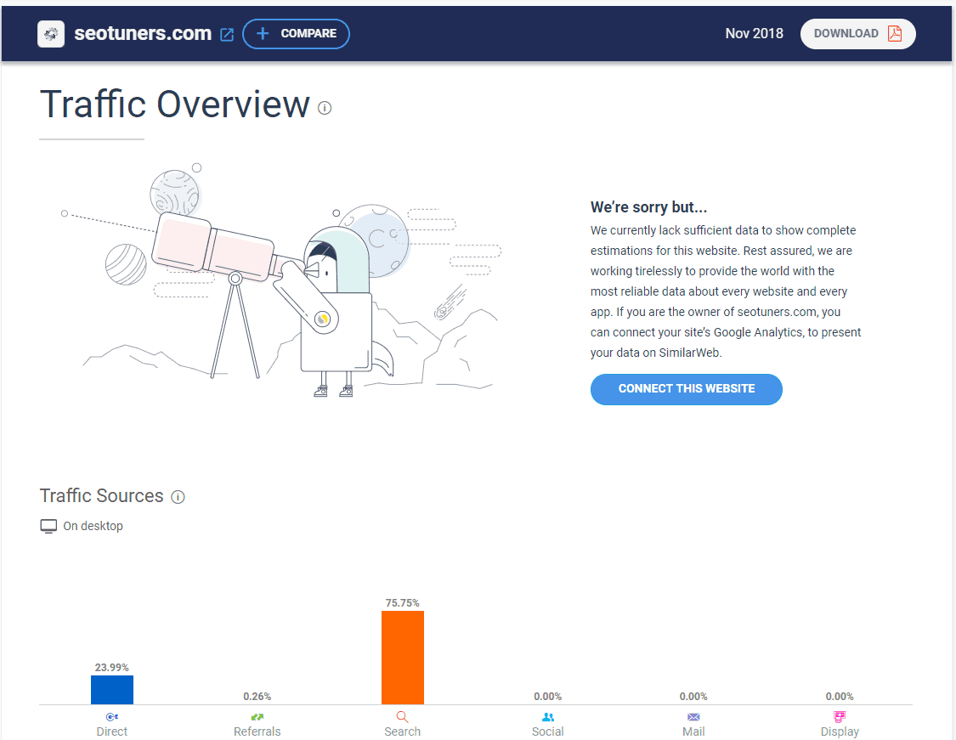956x740 pixels.
Task: Click the Compare button
Action: (296, 34)
